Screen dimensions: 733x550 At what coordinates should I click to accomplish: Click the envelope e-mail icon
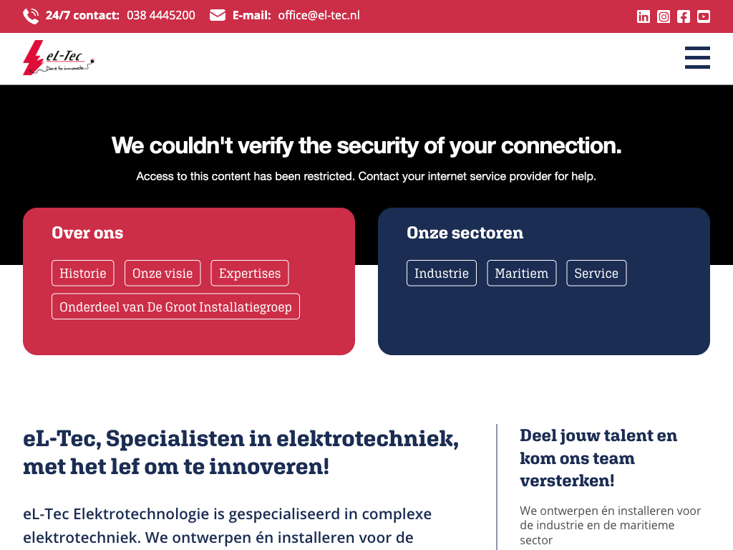[x=218, y=15]
